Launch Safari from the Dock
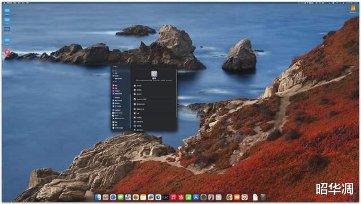Screen dimensions: 361x204 (113, 197)
